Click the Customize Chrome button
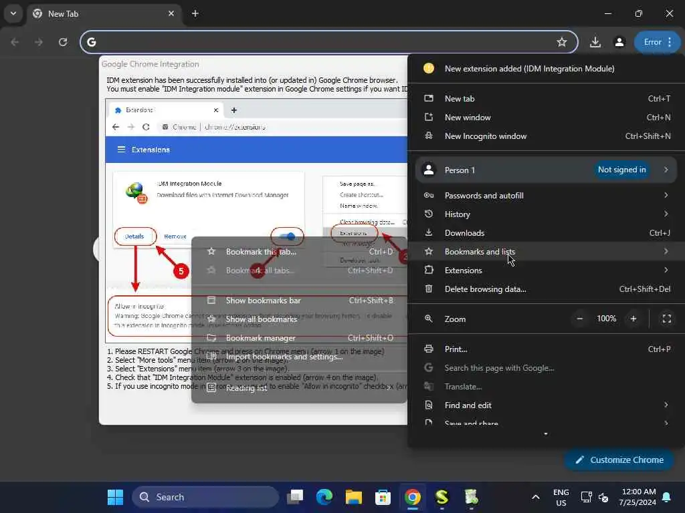 (619, 460)
